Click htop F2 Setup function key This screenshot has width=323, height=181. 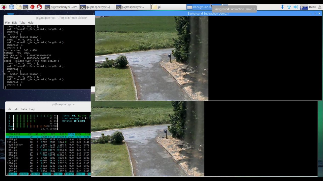point(23,174)
